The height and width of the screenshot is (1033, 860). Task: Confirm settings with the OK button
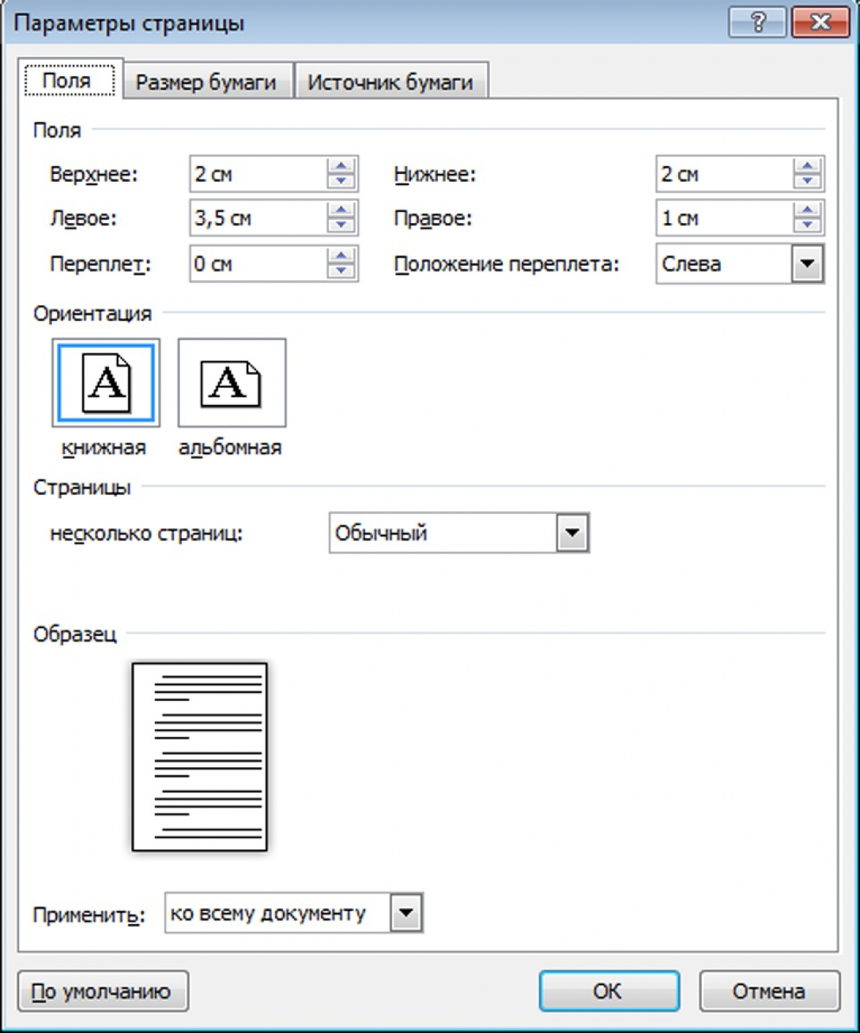[x=609, y=991]
